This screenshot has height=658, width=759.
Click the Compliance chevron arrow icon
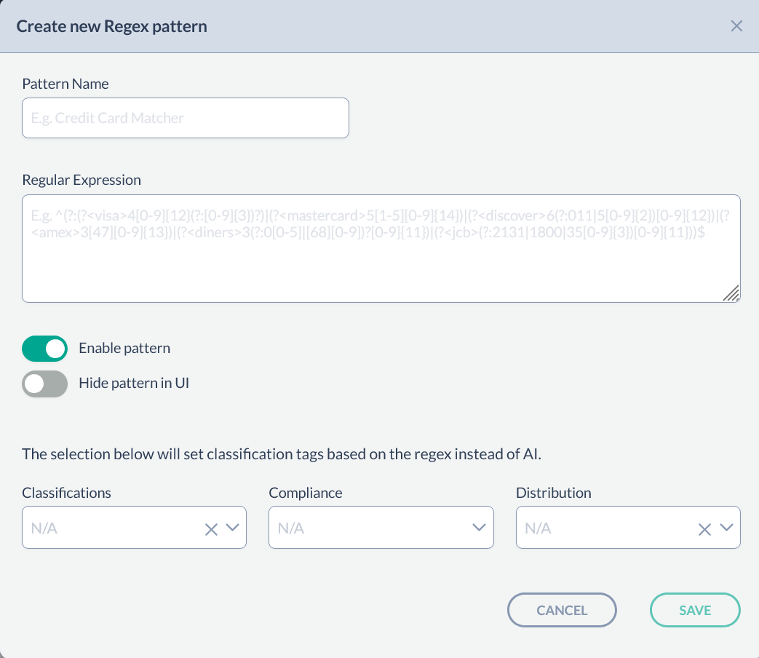tap(479, 528)
